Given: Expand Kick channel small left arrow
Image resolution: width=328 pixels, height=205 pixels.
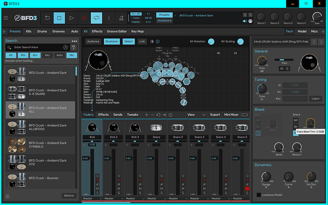Looking at the screenshot, I should (85, 145).
